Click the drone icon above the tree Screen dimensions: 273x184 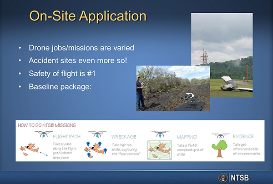220,136
